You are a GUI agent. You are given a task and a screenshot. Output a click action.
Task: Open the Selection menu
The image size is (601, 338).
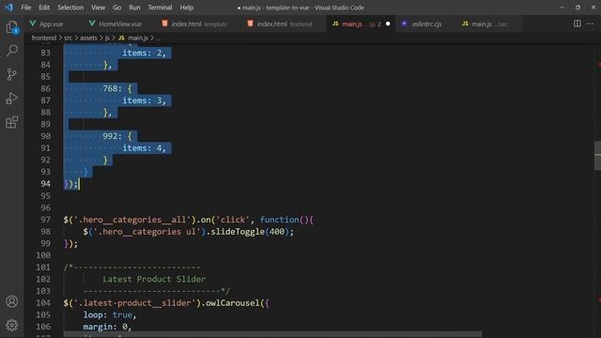(70, 8)
